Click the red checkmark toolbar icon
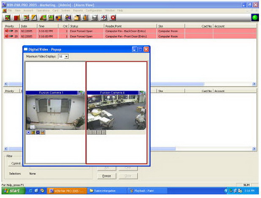This screenshot has width=261, height=198. coord(8,18)
